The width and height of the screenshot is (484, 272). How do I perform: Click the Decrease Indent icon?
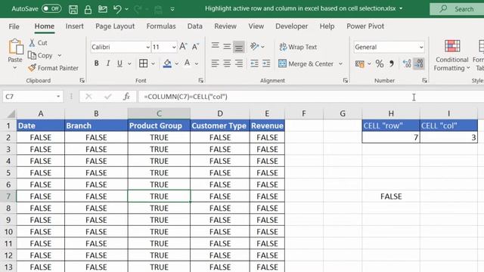pos(254,63)
